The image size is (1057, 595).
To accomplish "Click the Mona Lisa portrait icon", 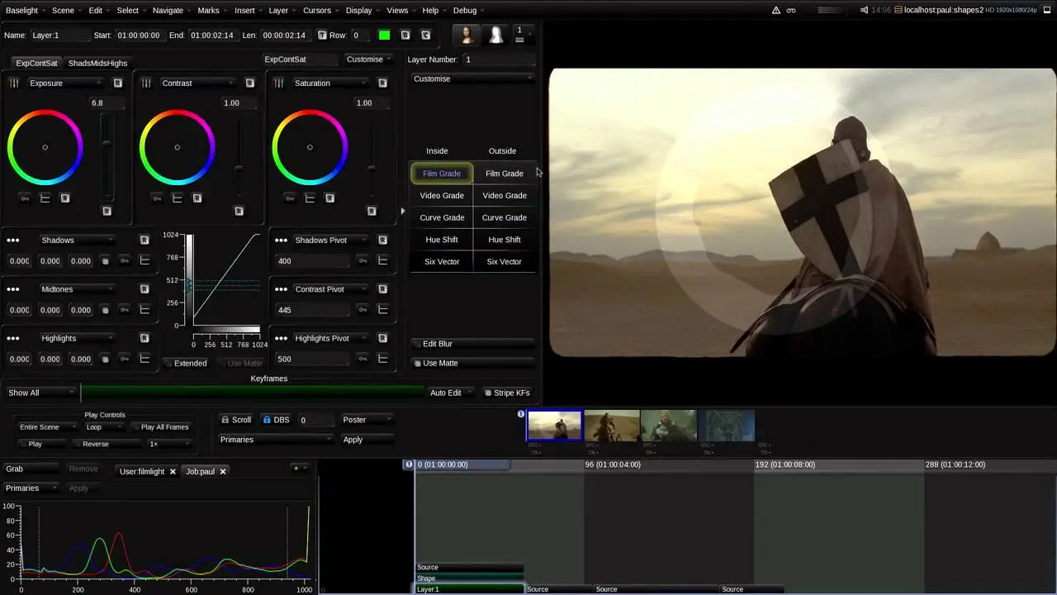I will [467, 35].
